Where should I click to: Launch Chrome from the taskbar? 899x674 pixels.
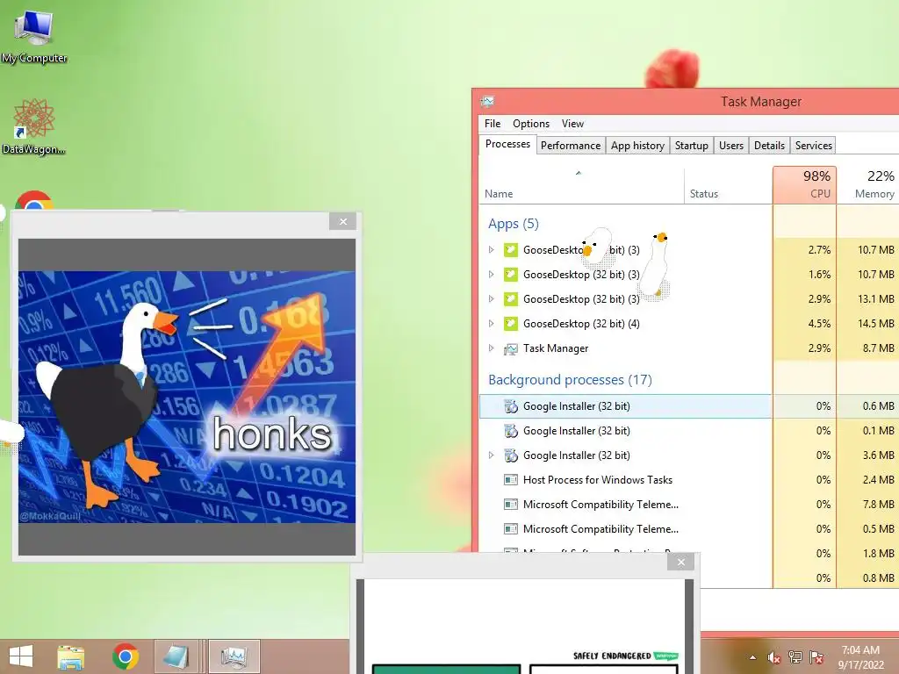[126, 656]
